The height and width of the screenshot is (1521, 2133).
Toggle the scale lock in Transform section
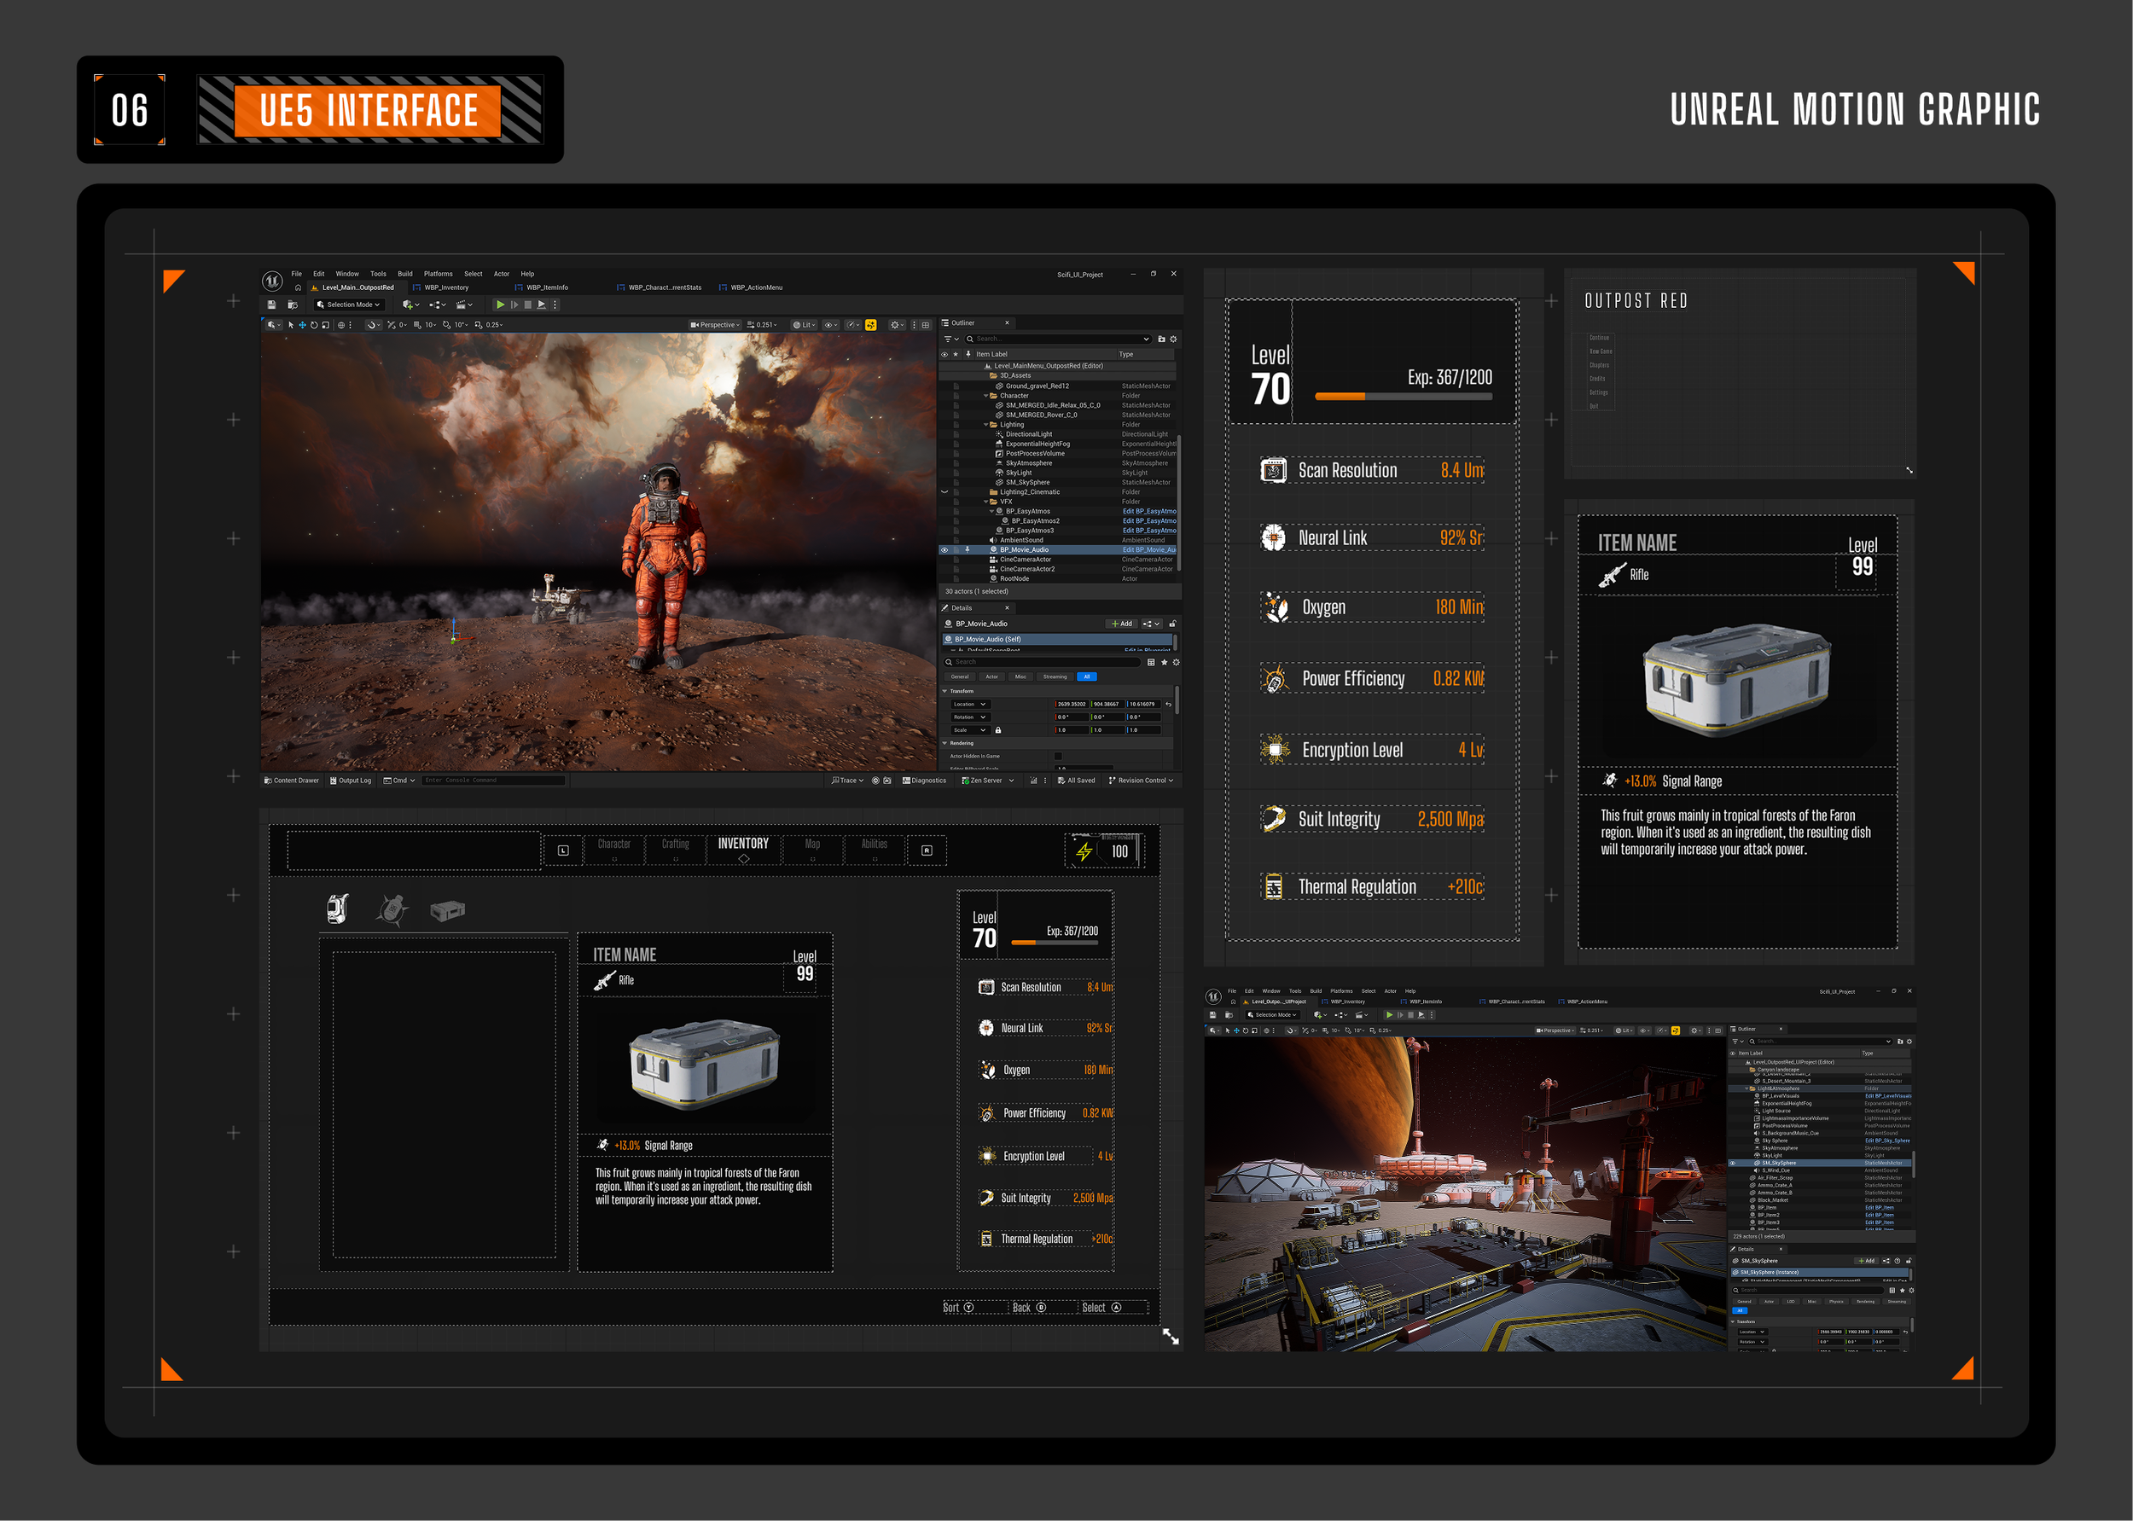coord(997,730)
